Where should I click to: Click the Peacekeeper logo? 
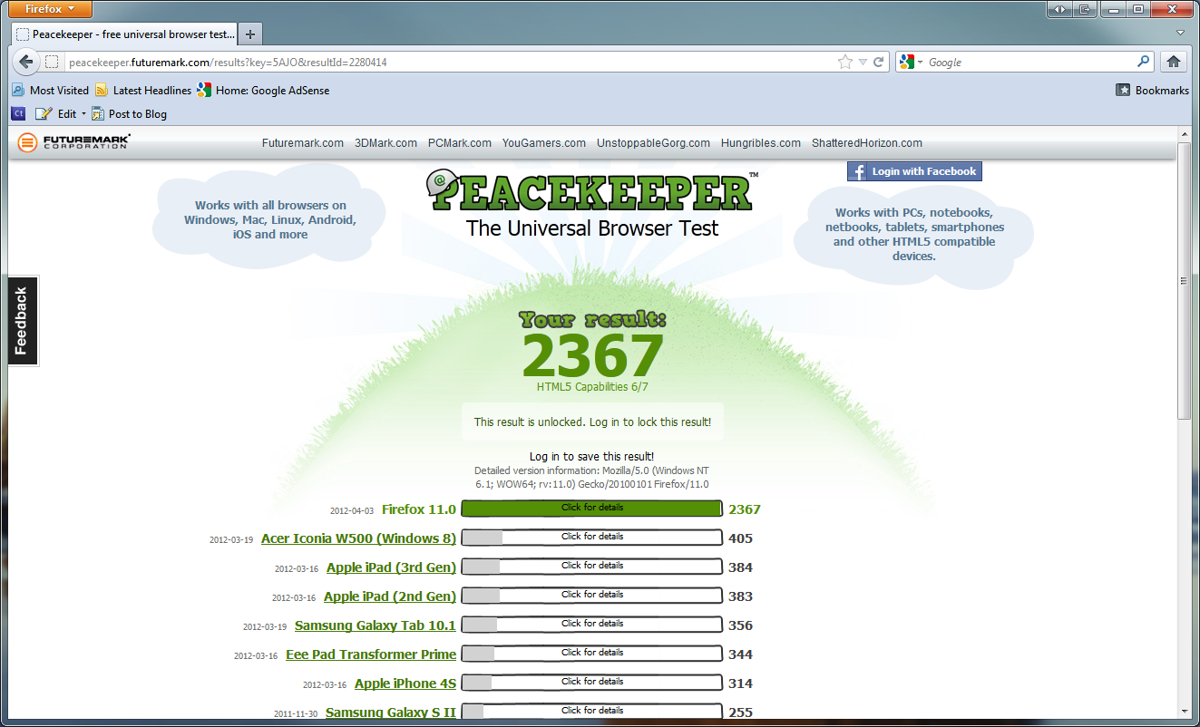(x=590, y=189)
